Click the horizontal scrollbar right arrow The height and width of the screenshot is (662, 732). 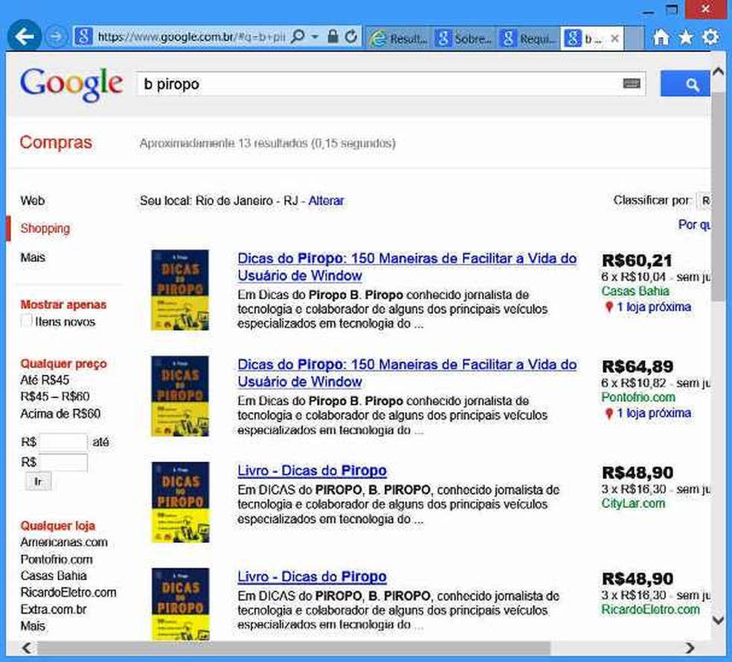690,648
